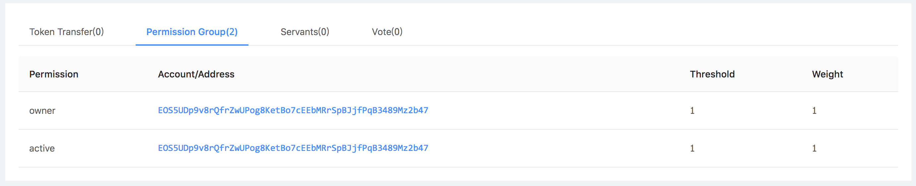Select the Permission Group(2) tab
The image size is (916, 186).
coord(192,32)
